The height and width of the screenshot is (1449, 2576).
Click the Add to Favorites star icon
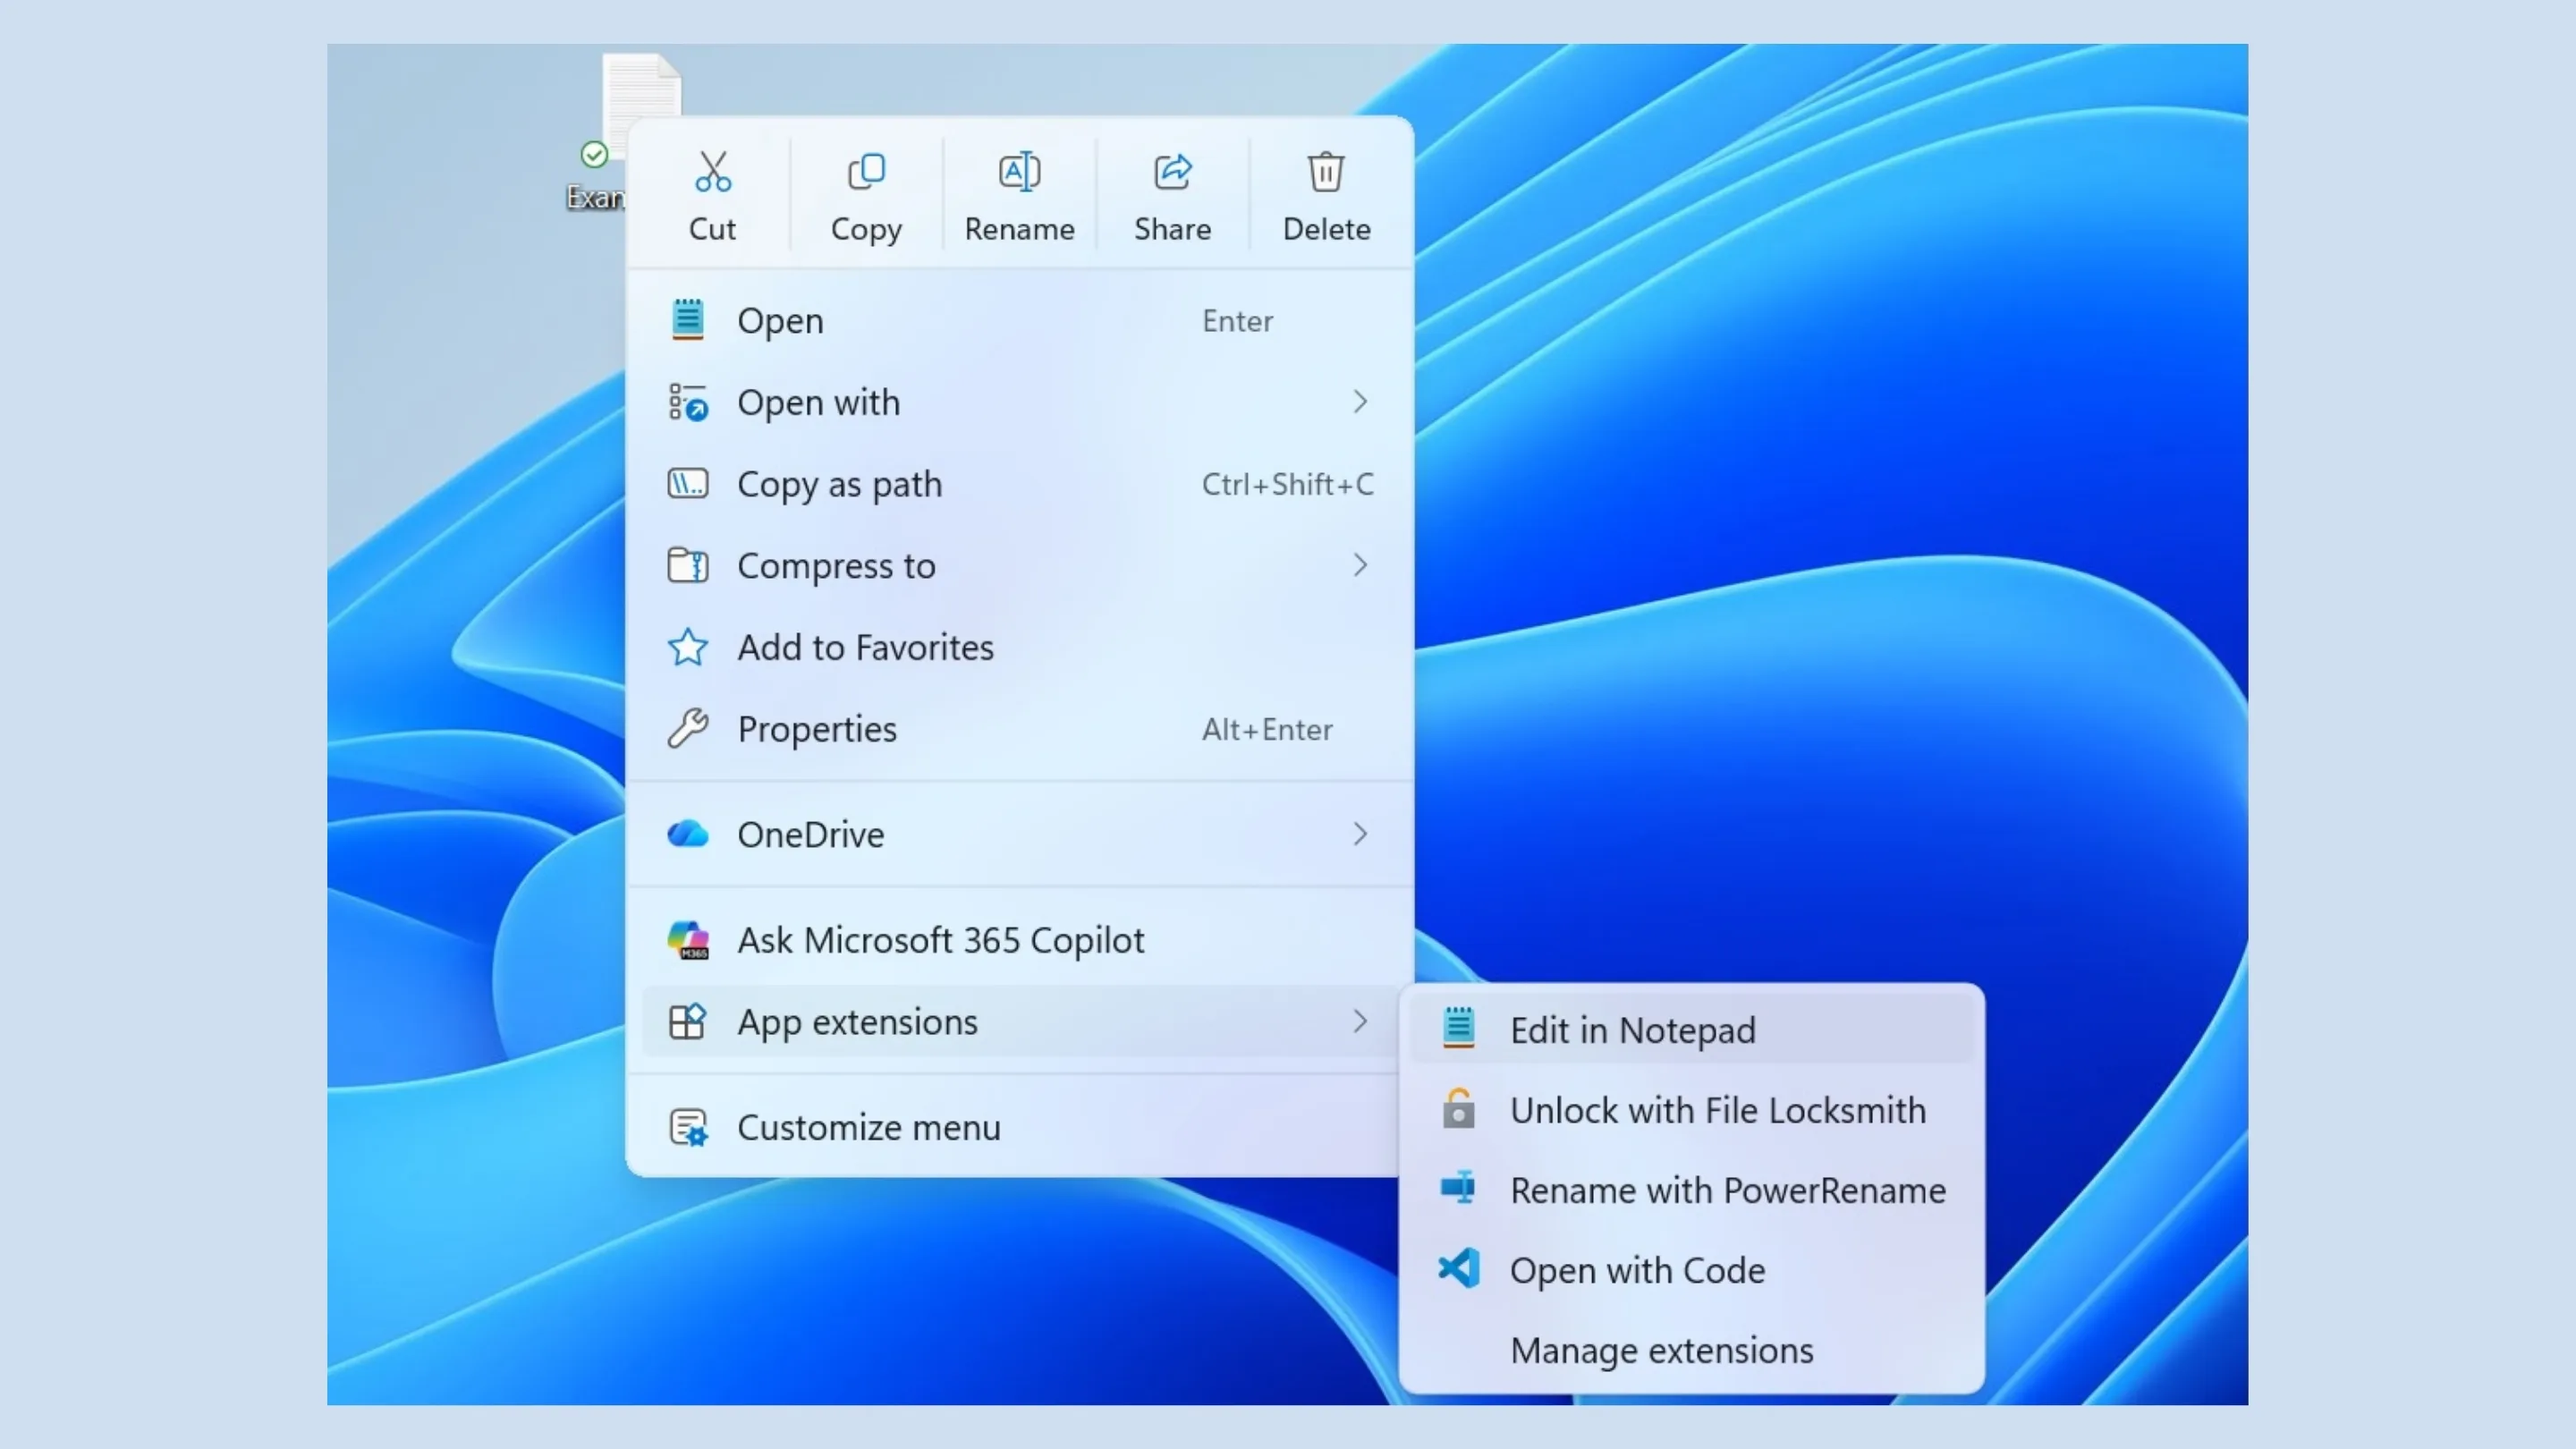[x=688, y=647]
